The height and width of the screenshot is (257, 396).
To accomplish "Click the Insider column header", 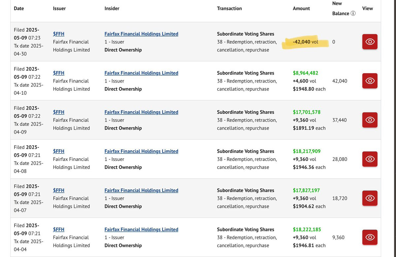I will 112,8.
